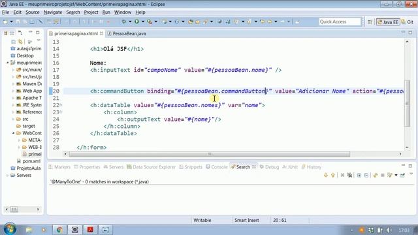This screenshot has width=418, height=235.
Task: Open Search view menu triangle
Action: click(x=411, y=174)
